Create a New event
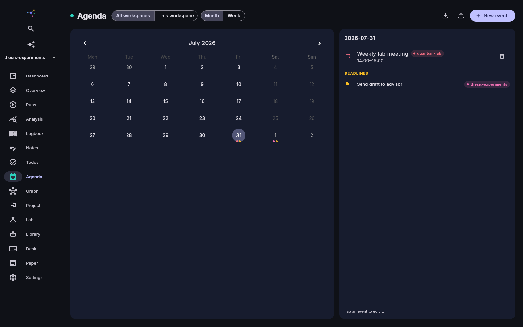 tap(492, 16)
